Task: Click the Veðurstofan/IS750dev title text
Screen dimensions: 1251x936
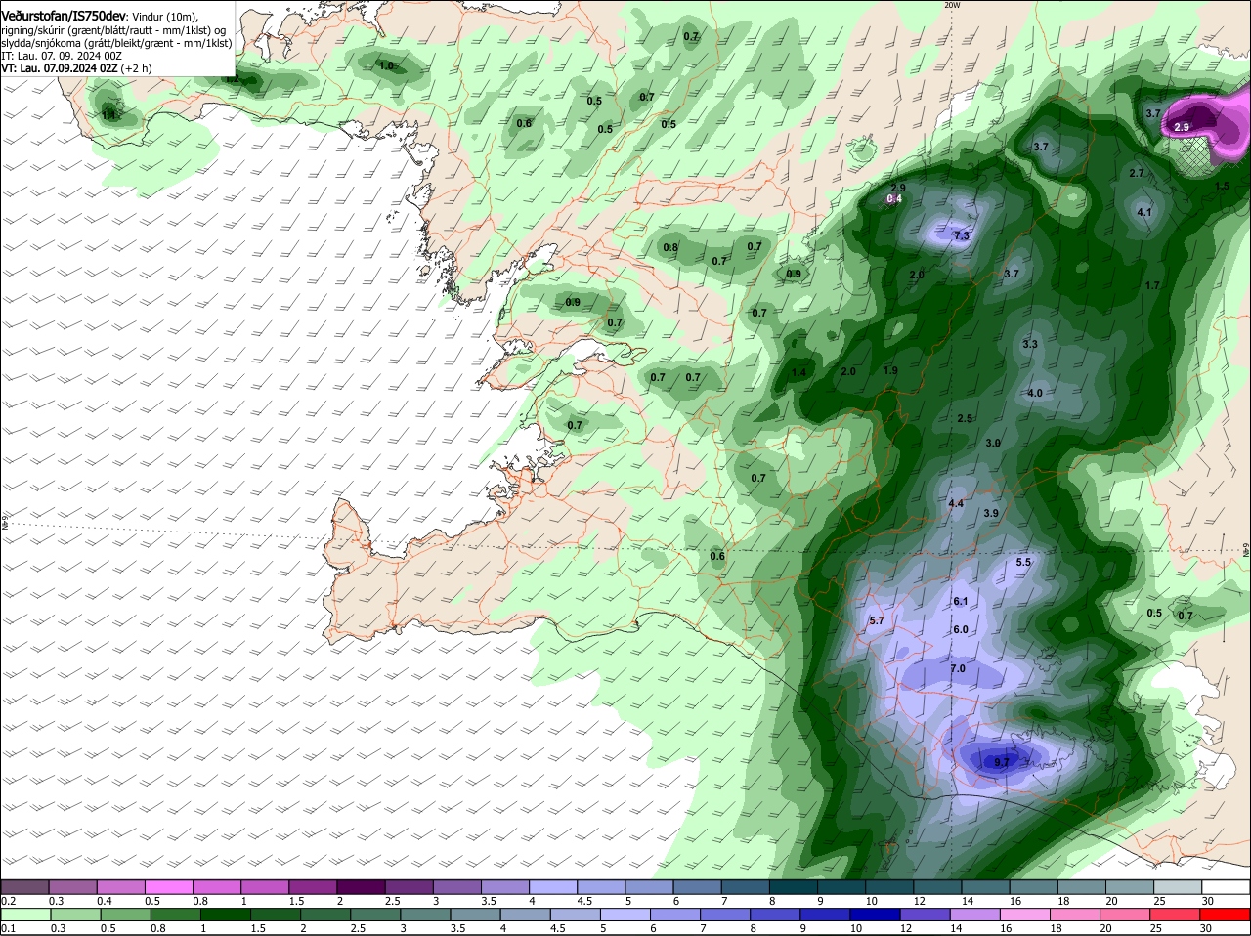Action: tap(64, 16)
